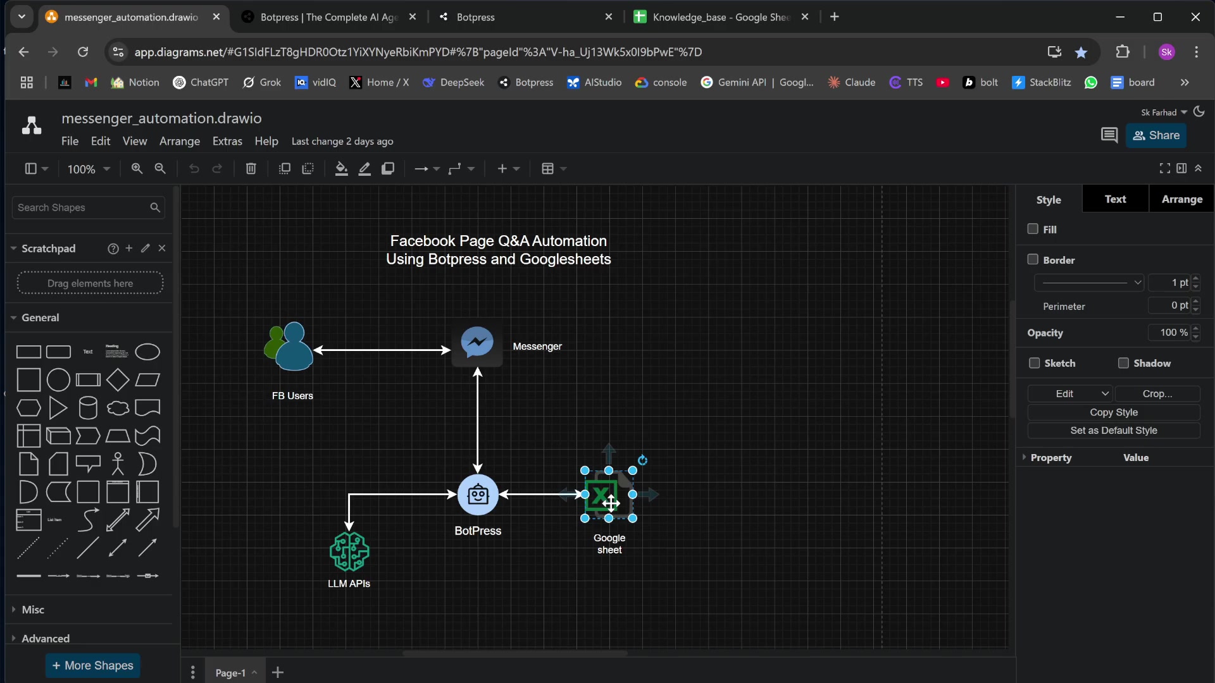Open the Edit menu
Viewport: 1215px width, 683px height.
coord(101,141)
